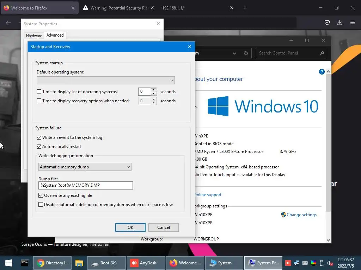Viewport: 361px width, 270px height.
Task: Close the Welcome to Firefox tab
Action: pos(73,8)
